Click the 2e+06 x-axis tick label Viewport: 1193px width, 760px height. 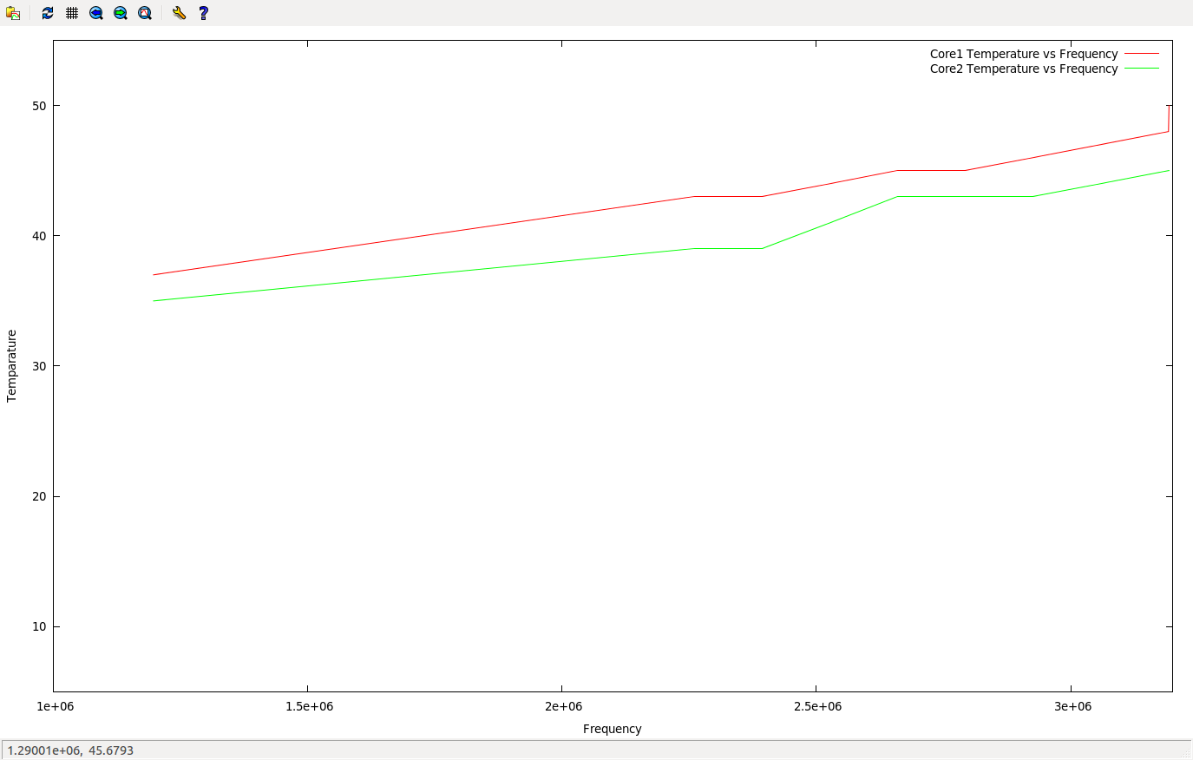(564, 706)
